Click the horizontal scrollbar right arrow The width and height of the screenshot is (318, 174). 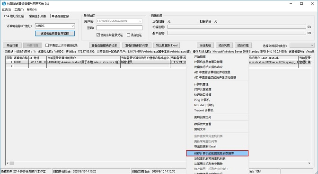pos(309,163)
